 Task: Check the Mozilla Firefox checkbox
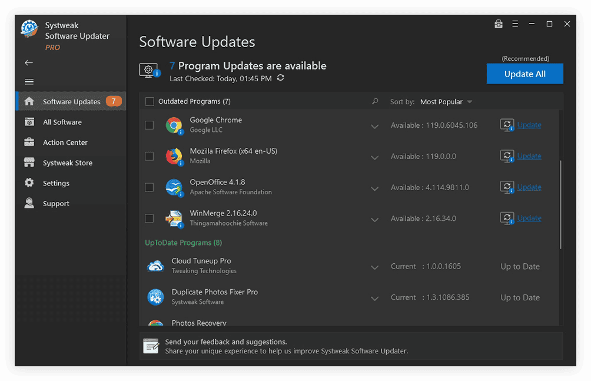pyautogui.click(x=150, y=156)
